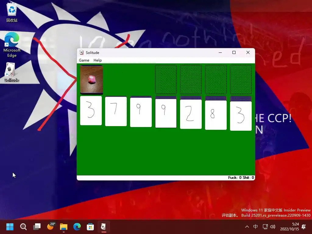Maximize the Solitude window

[234, 52]
